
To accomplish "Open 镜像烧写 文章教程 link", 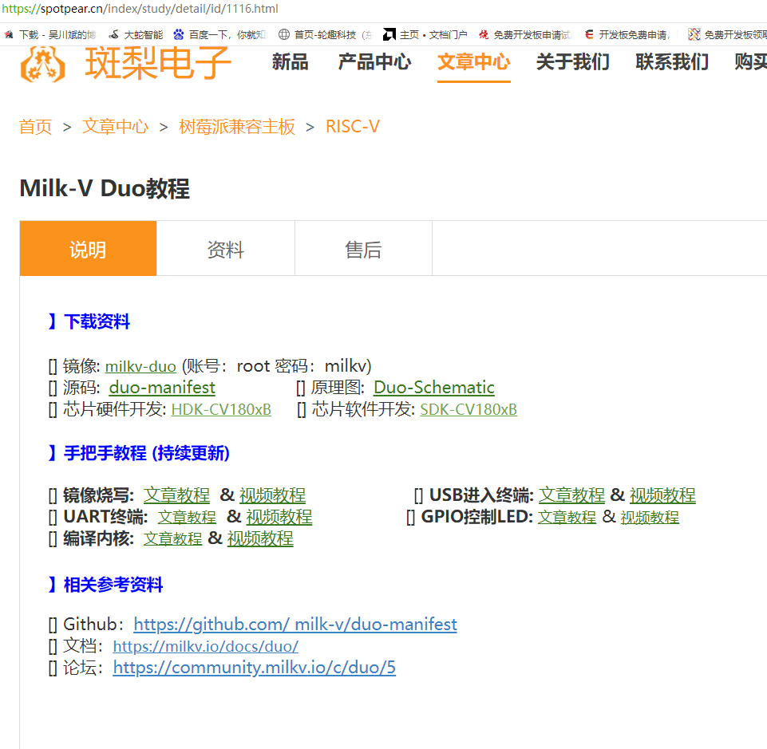I will point(176,495).
